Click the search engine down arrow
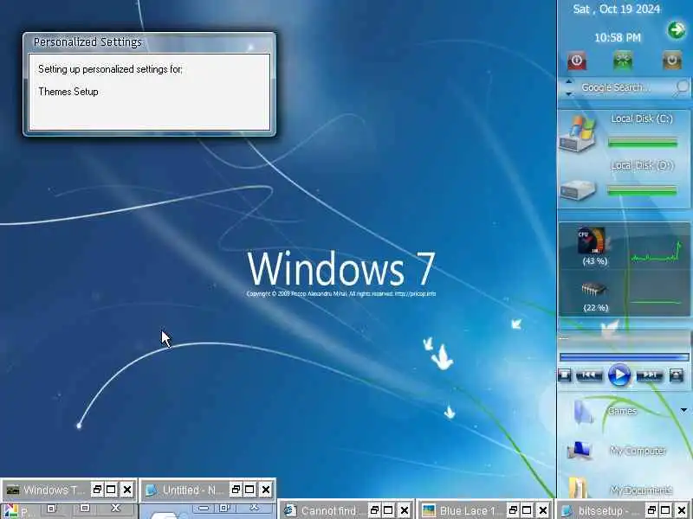Viewport: 693px width, 519px height. (x=569, y=93)
